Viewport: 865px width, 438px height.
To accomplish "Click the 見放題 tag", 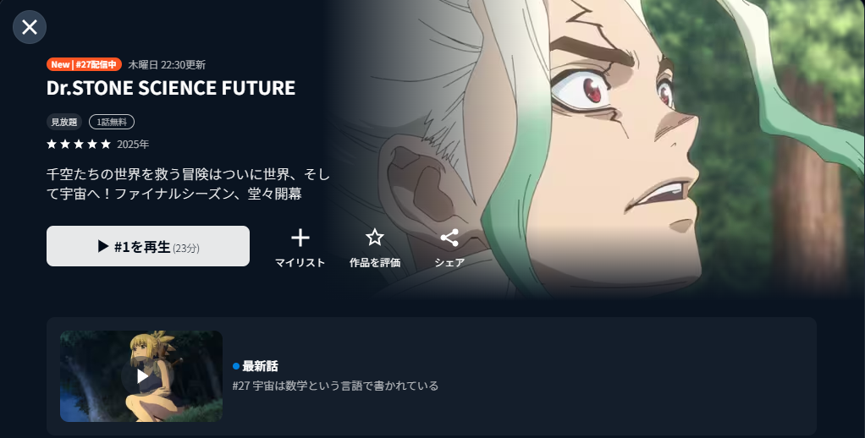I will [64, 122].
